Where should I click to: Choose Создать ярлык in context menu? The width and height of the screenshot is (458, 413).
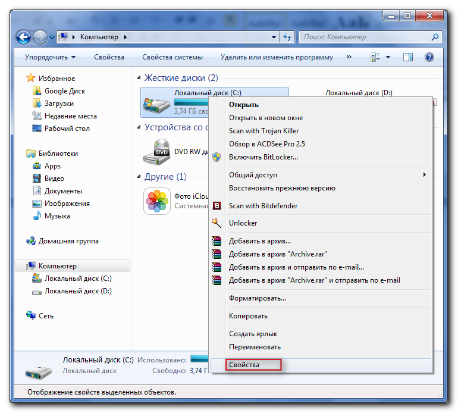[321, 334]
